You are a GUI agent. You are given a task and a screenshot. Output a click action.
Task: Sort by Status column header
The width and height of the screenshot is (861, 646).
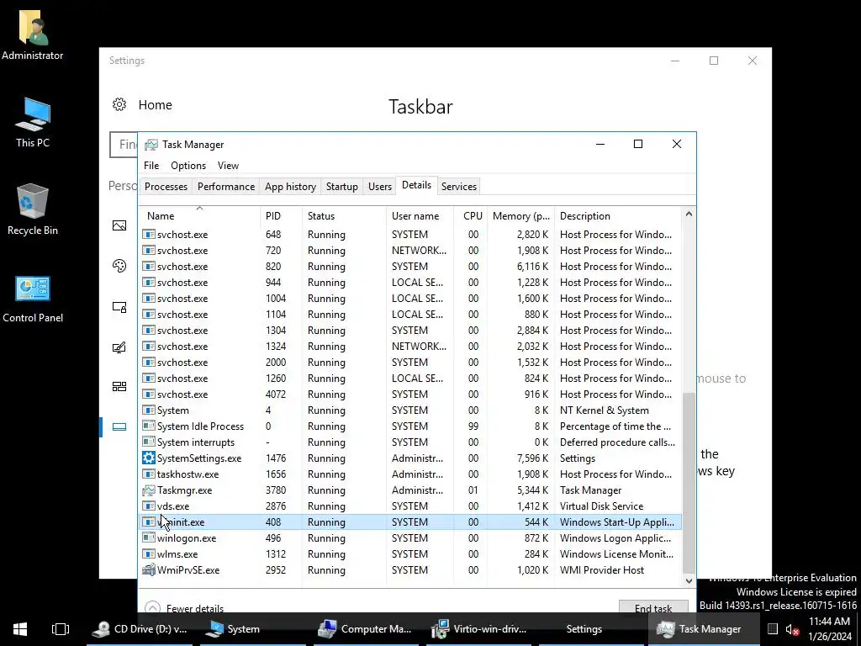[344, 216]
